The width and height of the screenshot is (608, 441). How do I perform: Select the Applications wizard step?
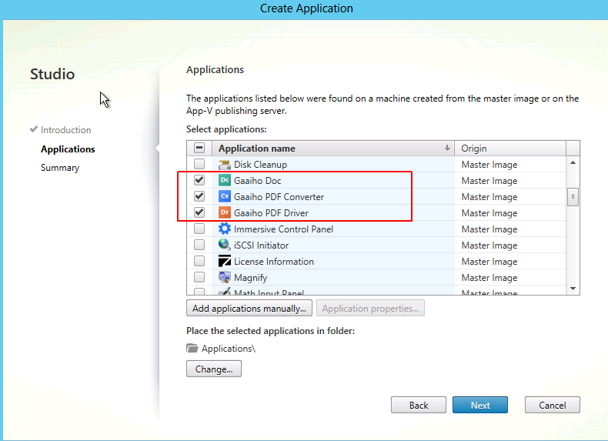68,149
